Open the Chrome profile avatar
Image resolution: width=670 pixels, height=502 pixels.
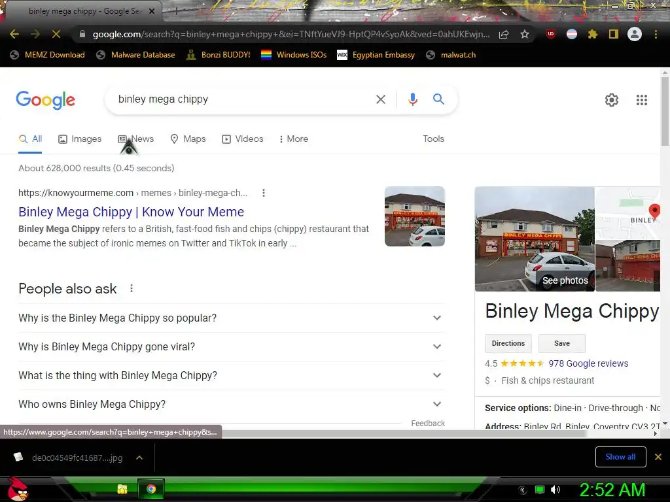635,34
